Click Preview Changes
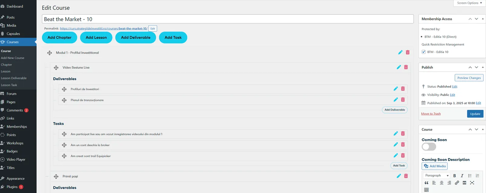Screen dimensions: 486x193 [x=469, y=78]
